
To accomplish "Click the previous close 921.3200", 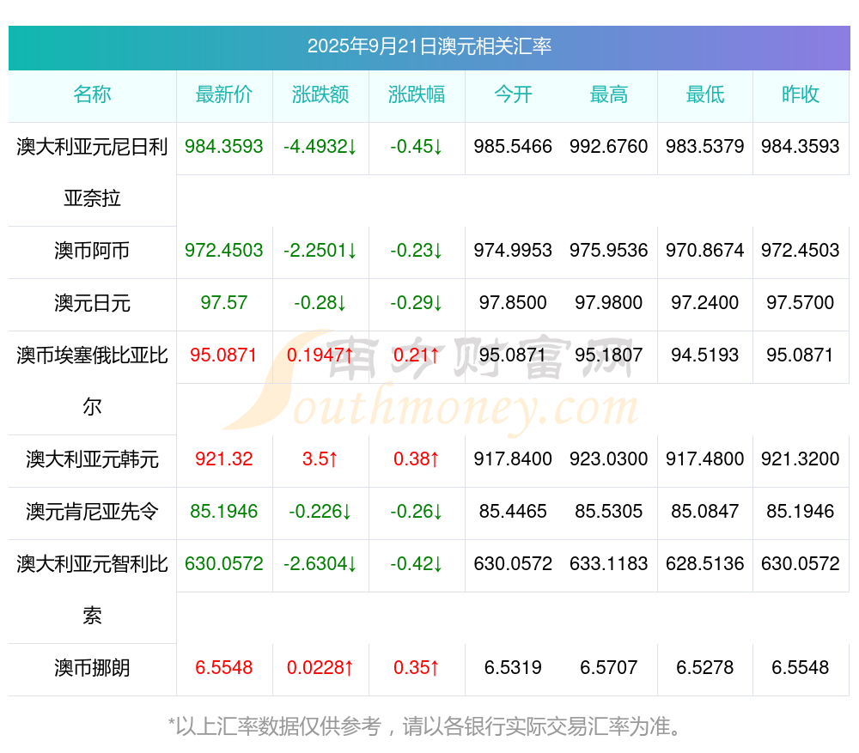I will pos(801,458).
